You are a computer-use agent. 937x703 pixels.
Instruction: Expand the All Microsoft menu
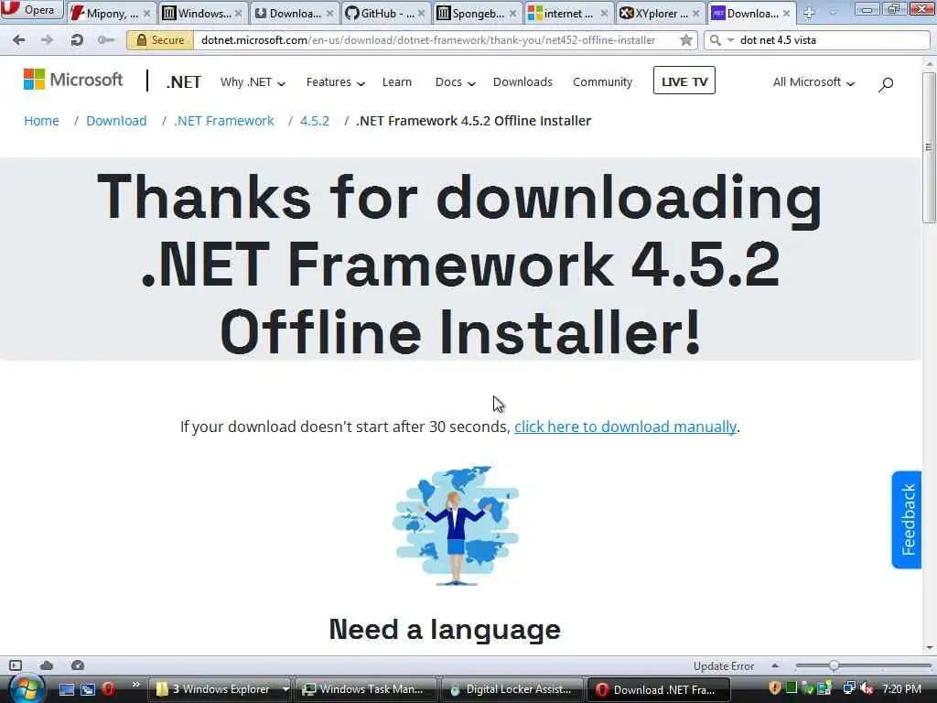tap(813, 81)
